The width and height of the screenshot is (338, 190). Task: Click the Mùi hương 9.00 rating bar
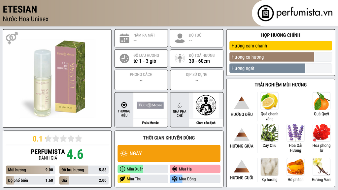[x=31, y=170]
